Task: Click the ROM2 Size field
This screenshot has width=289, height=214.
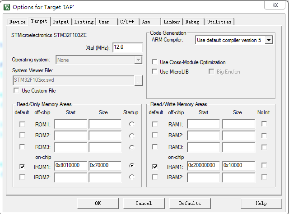Action: point(105,135)
